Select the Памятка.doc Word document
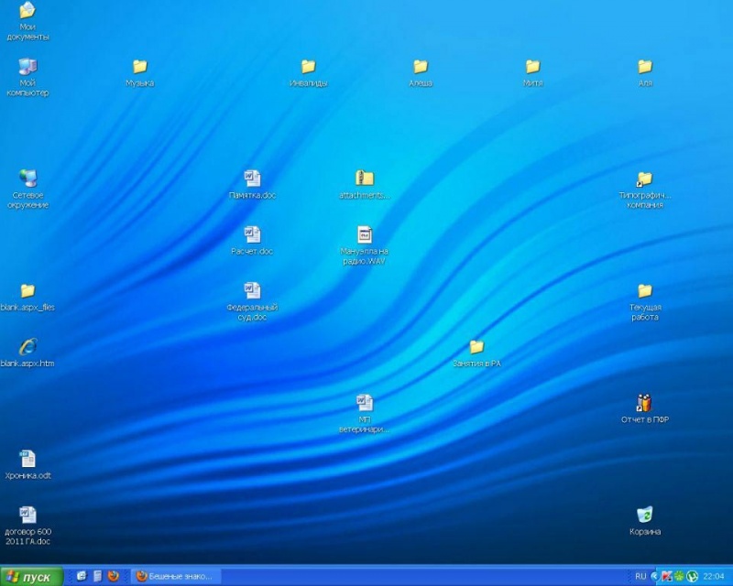Screen dimensions: 733x586 tap(252, 179)
